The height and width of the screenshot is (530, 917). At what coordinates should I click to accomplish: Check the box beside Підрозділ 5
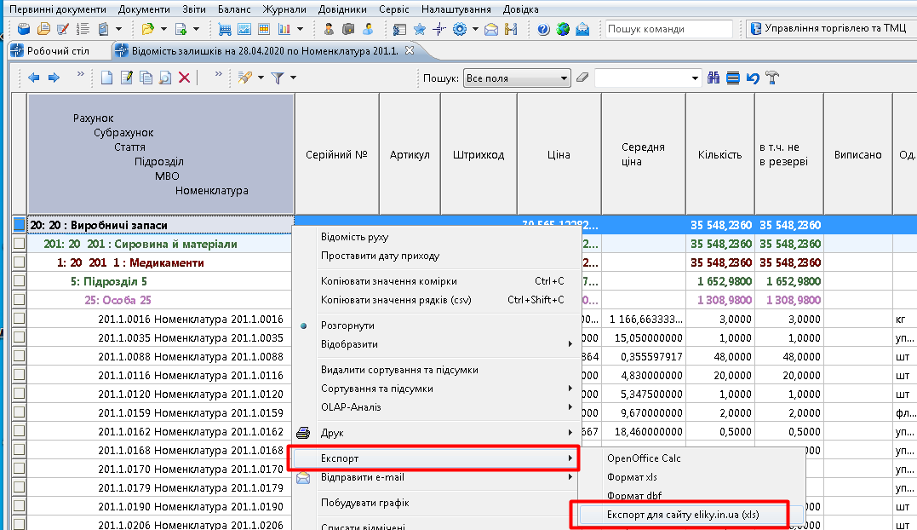click(19, 281)
